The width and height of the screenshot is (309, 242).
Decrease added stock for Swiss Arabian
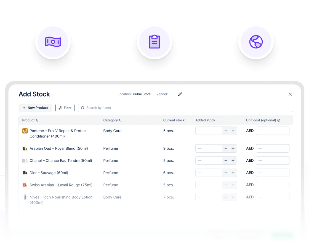(x=226, y=185)
